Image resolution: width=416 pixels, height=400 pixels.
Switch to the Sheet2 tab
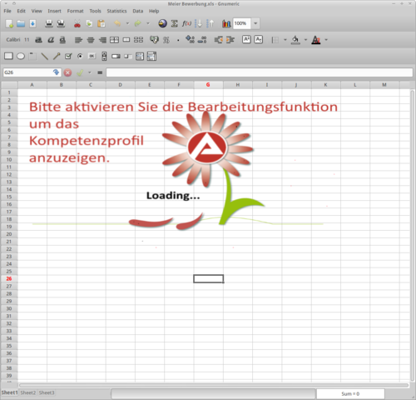(x=28, y=392)
